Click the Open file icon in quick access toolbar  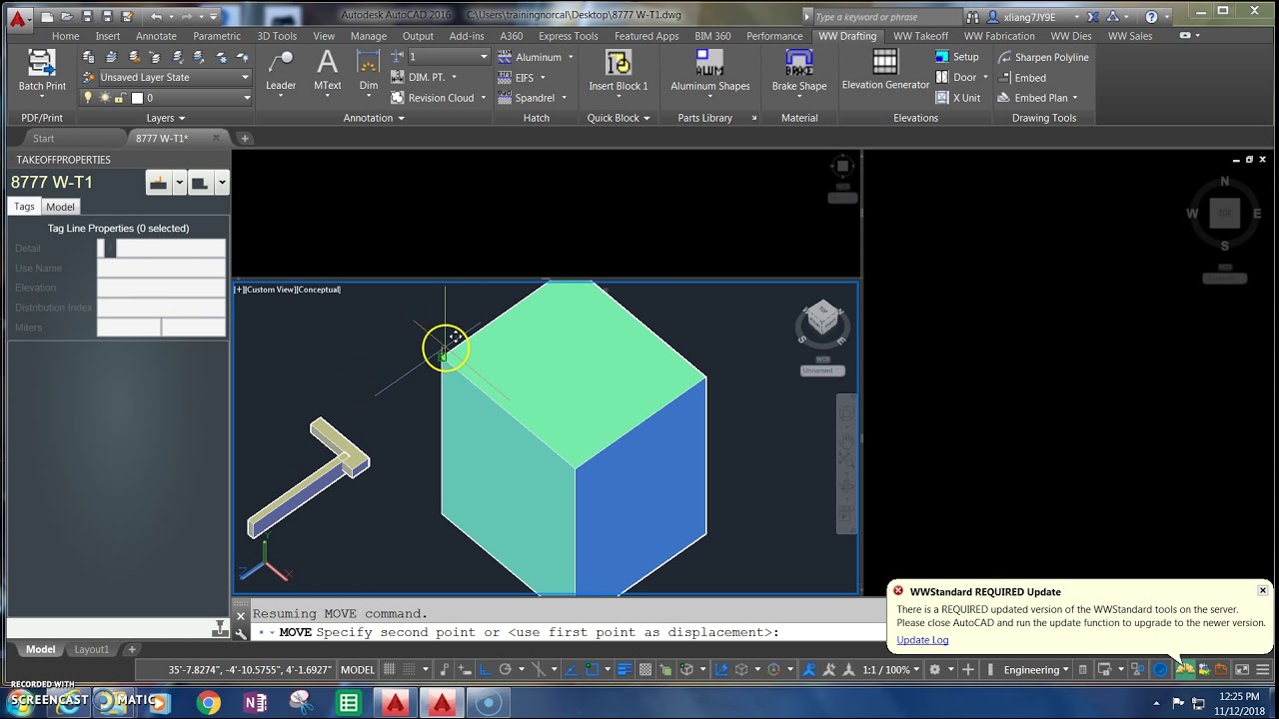[x=67, y=17]
